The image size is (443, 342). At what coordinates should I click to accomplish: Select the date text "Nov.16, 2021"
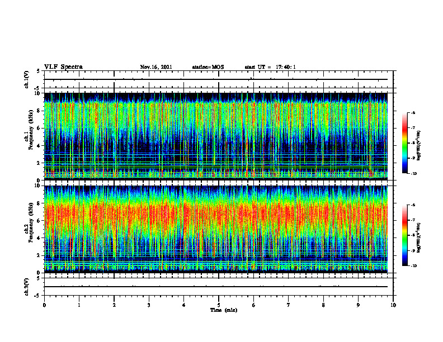pos(156,67)
